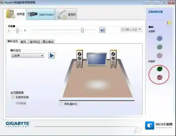
Task: Open the 立体声 speaker configuration dropdown
Action: coord(27,55)
